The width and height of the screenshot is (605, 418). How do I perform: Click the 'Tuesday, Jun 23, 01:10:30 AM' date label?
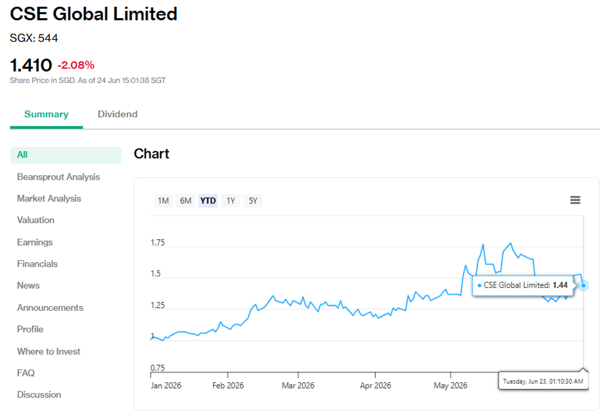pyautogui.click(x=543, y=381)
